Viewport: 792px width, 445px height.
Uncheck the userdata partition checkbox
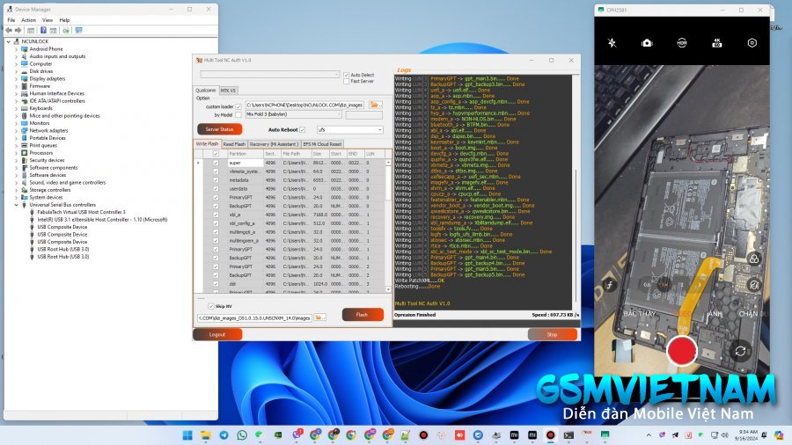pos(216,189)
